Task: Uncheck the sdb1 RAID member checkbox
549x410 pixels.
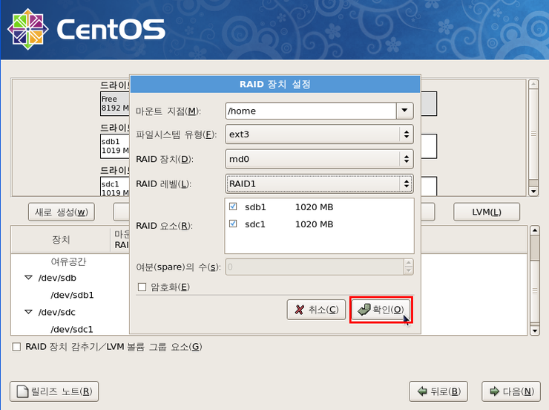Action: click(233, 206)
